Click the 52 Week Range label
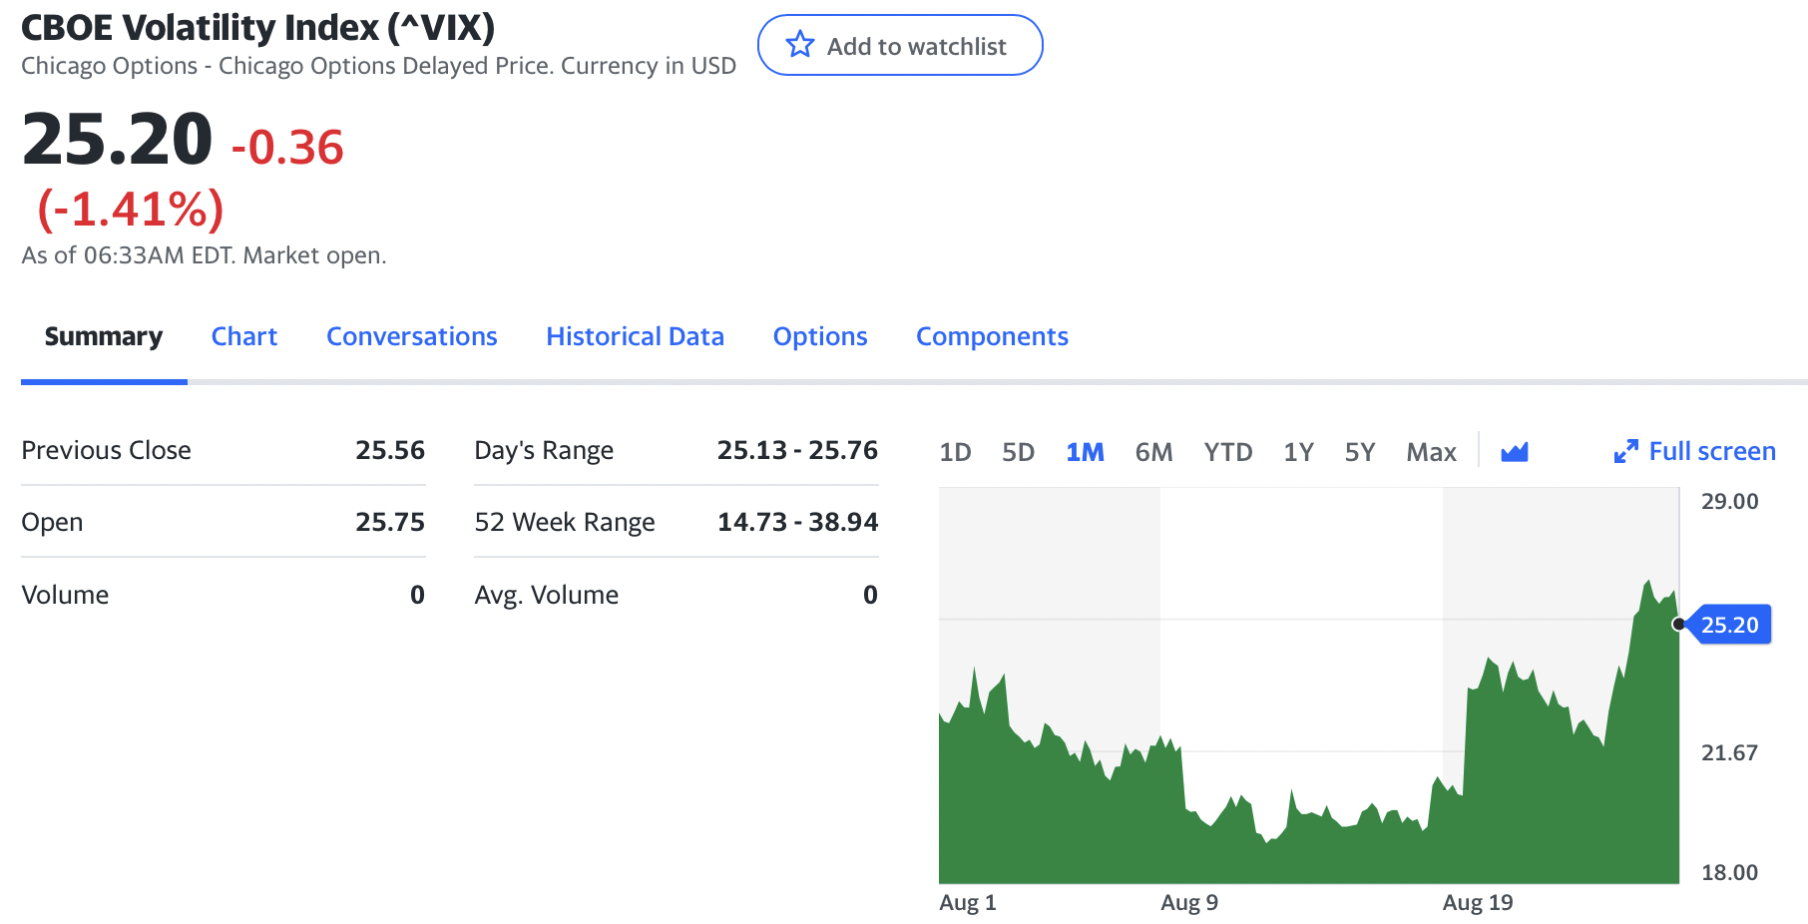This screenshot has height=924, width=1808. [565, 522]
